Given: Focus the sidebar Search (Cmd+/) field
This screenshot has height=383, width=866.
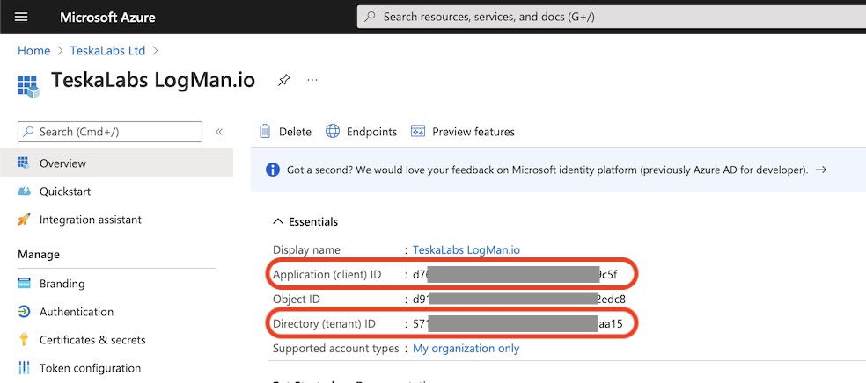Looking at the screenshot, I should [x=110, y=132].
